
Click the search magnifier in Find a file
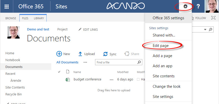(x=139, y=62)
